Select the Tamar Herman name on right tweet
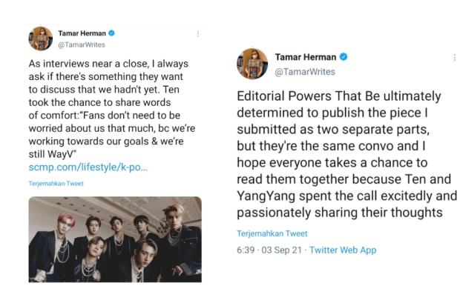This screenshot has width=460, height=306. (x=306, y=57)
